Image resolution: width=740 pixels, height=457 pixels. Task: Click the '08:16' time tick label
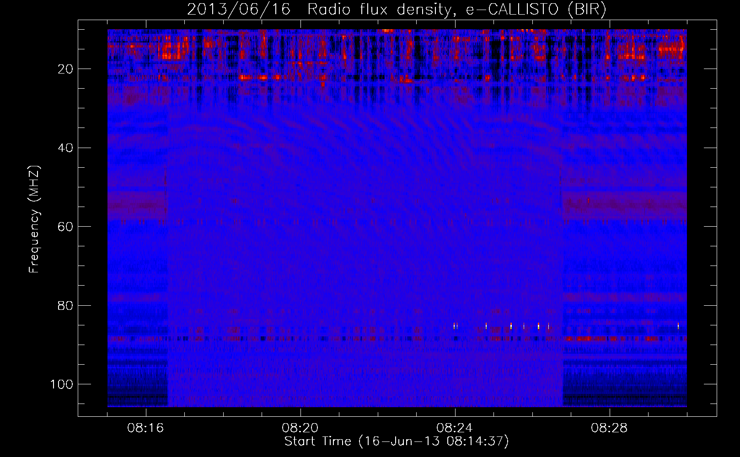pyautogui.click(x=145, y=428)
